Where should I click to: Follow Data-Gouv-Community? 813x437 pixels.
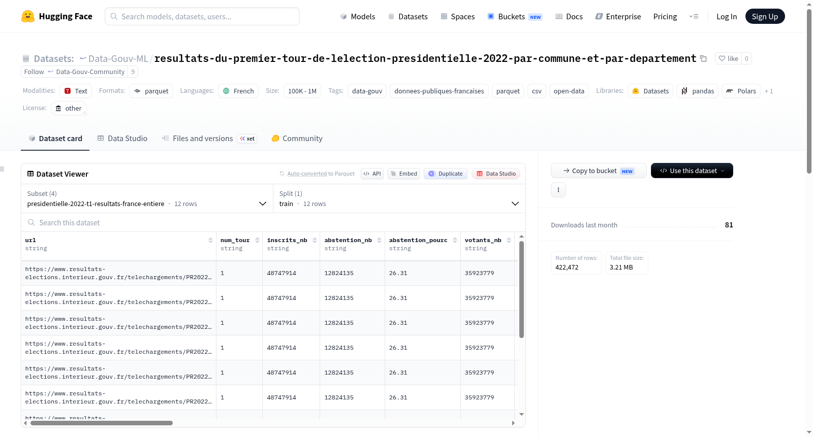coord(74,72)
